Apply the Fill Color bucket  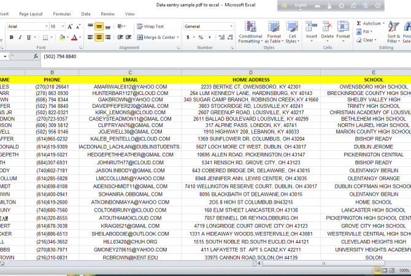click(62, 37)
